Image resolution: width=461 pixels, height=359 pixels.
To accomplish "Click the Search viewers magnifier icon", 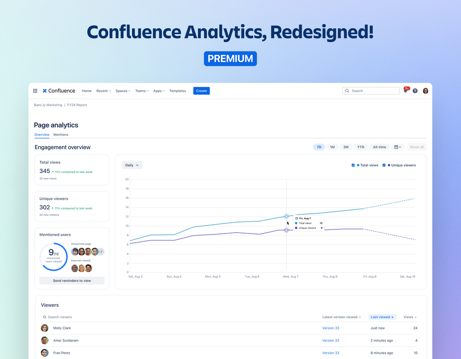I will (45, 317).
